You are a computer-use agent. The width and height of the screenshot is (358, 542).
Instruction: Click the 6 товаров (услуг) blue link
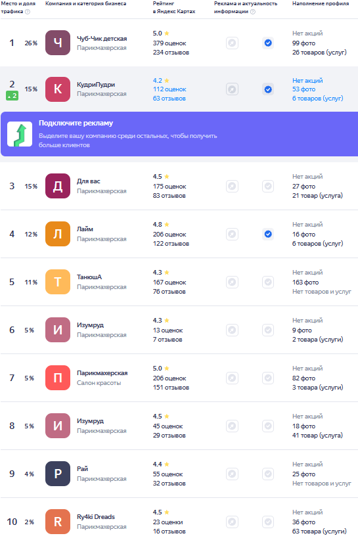click(317, 98)
